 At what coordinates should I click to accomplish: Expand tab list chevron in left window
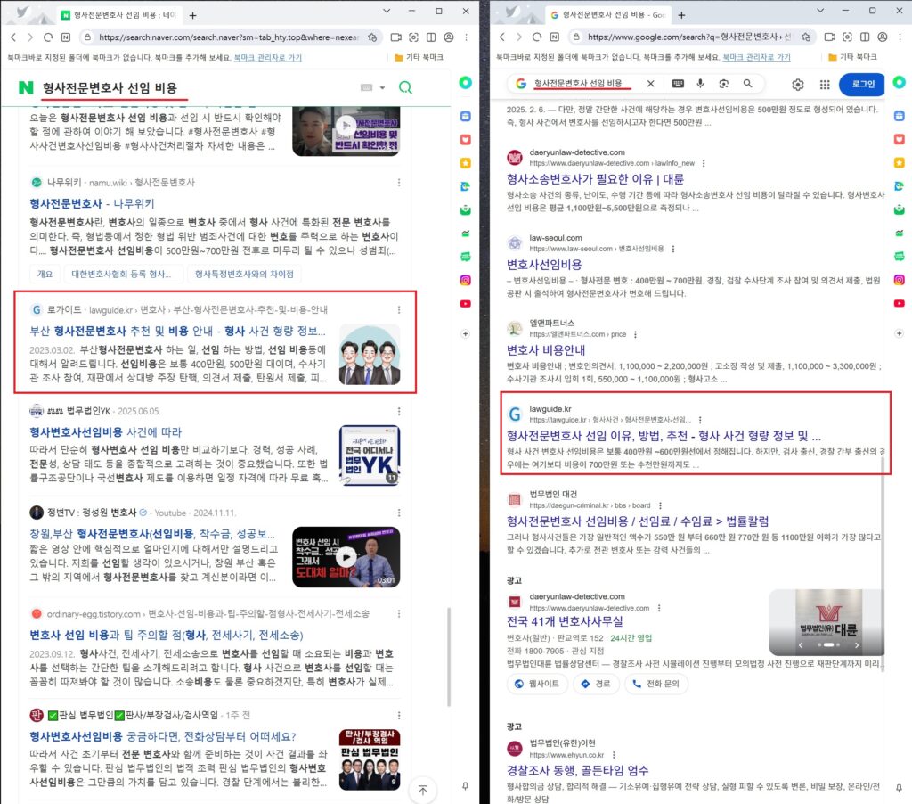[x=387, y=11]
